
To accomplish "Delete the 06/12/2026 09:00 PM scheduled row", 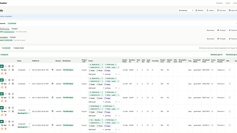I will click(6, 115).
